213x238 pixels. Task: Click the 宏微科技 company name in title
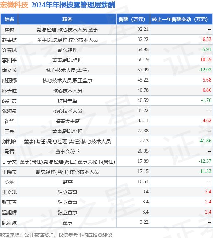[x=14, y=5]
